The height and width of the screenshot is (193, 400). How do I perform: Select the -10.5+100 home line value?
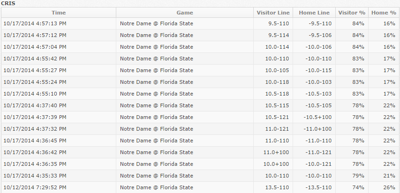tap(317, 117)
